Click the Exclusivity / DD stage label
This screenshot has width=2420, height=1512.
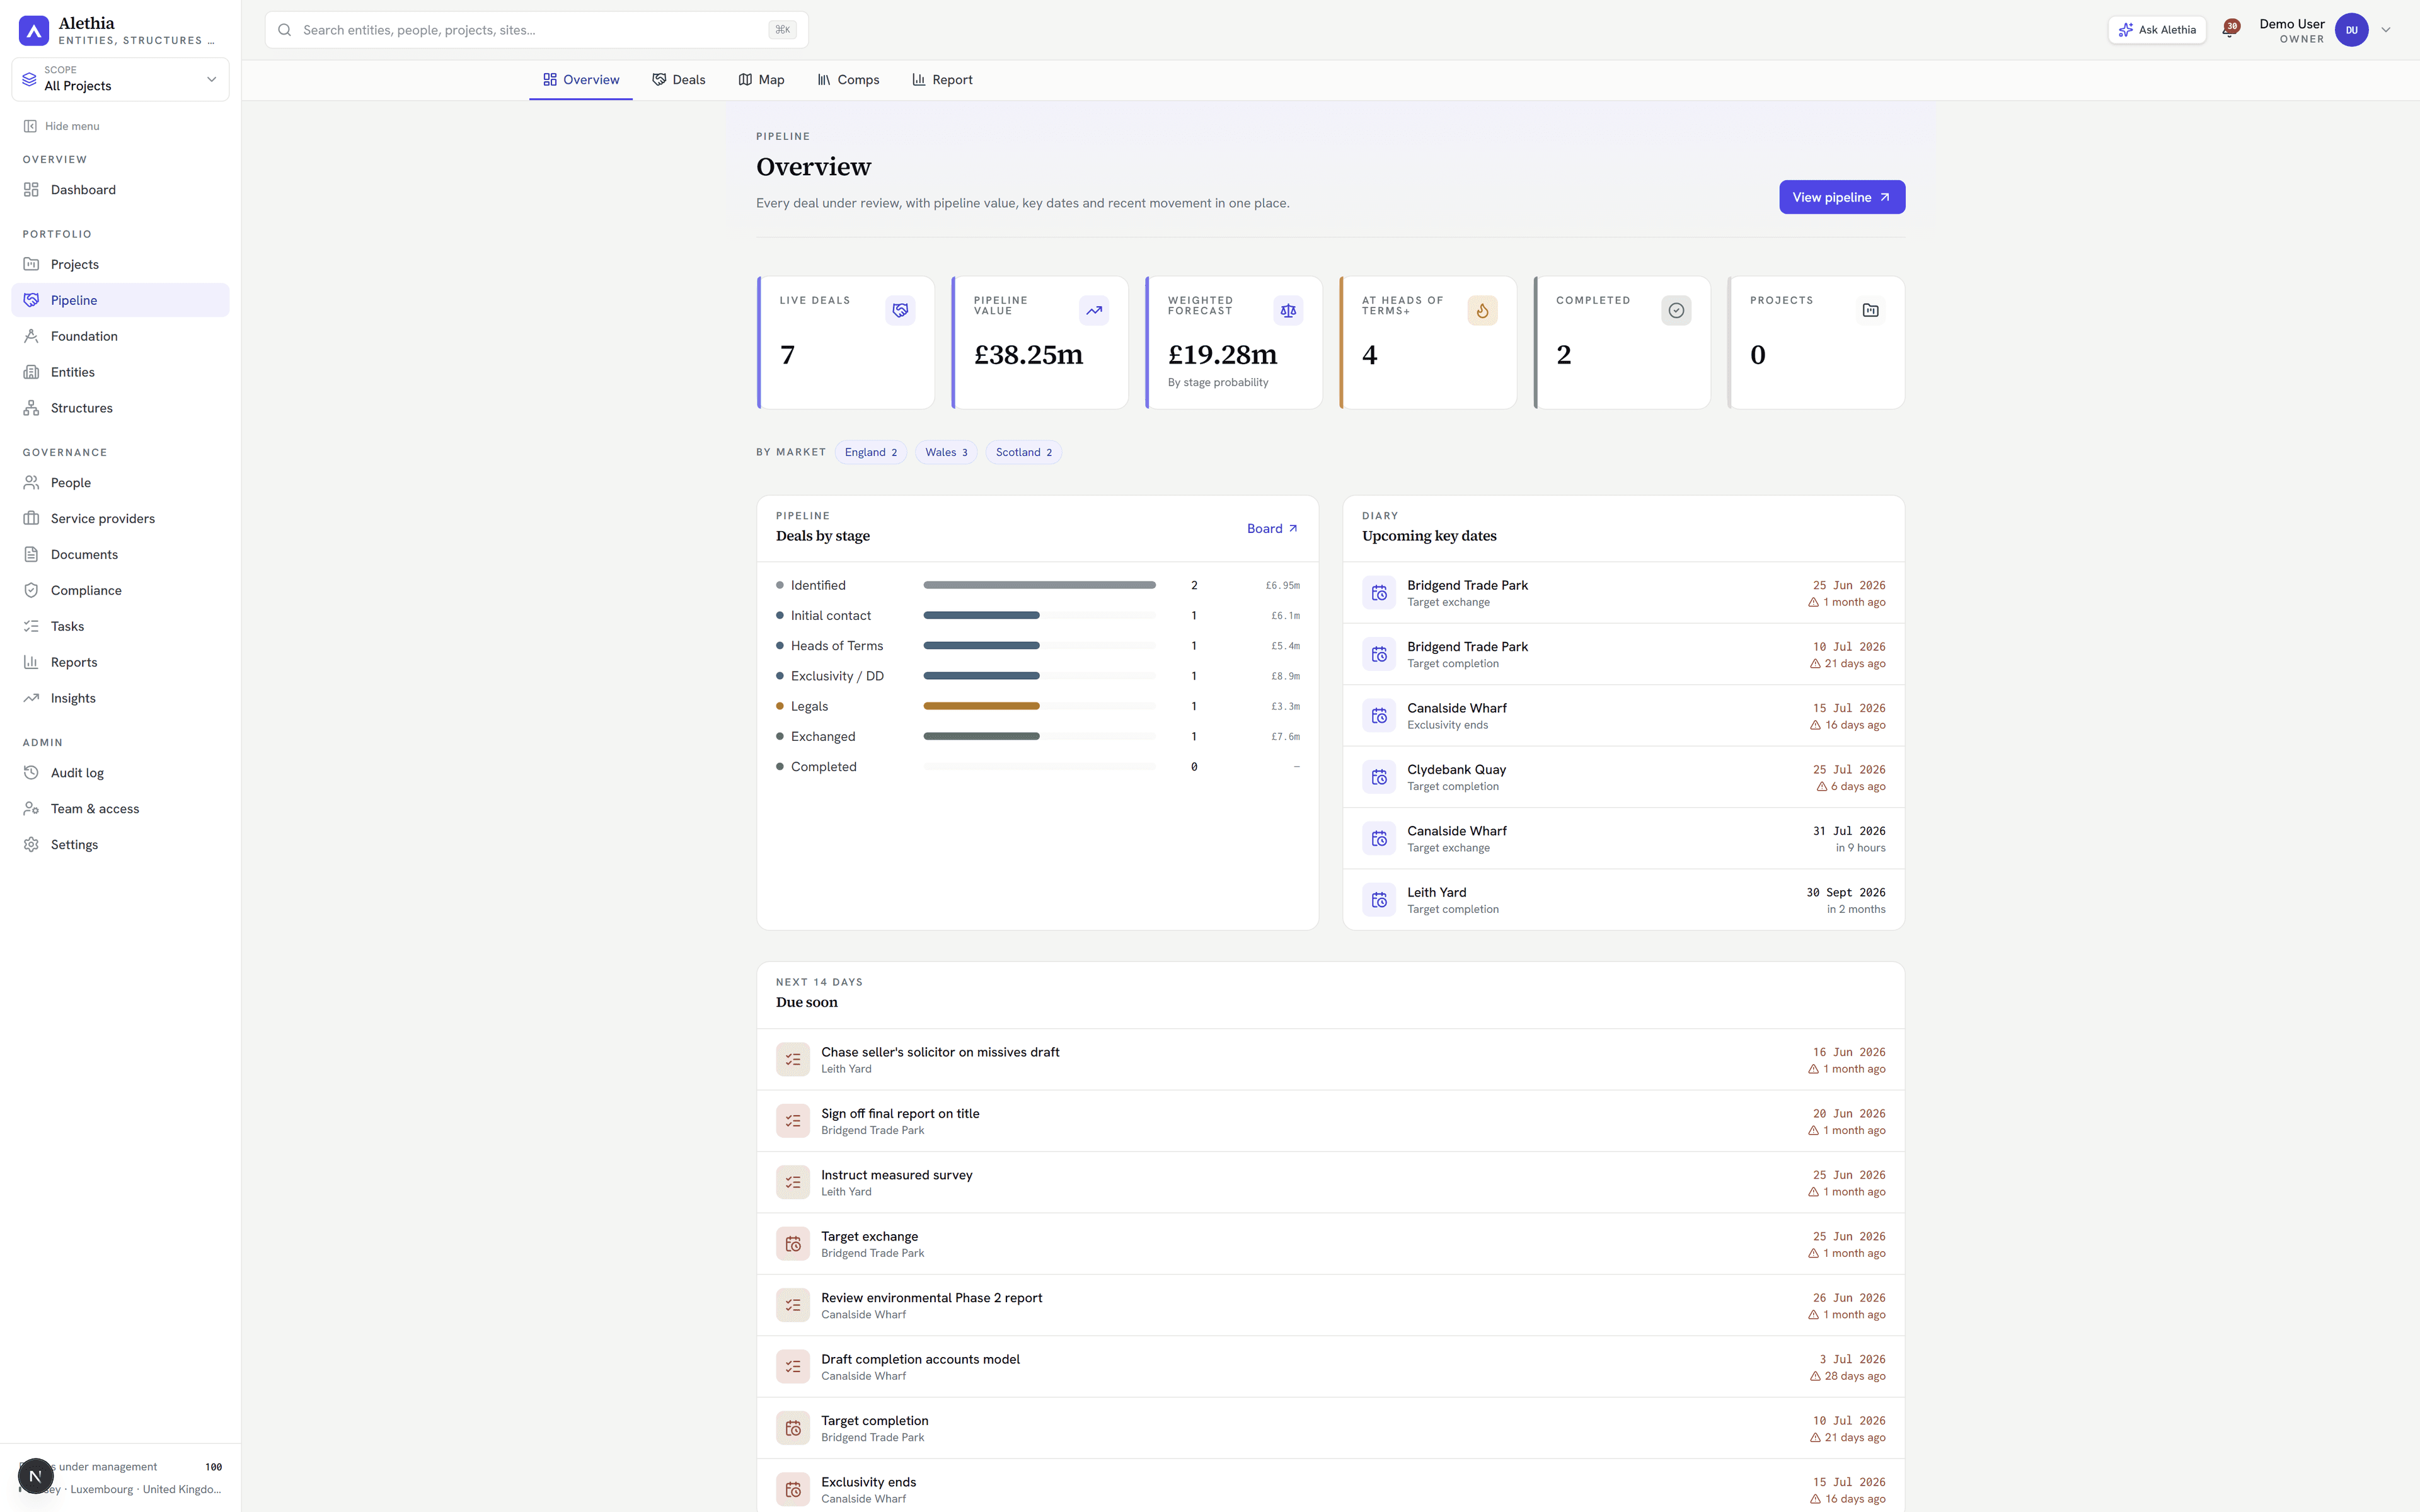pyautogui.click(x=837, y=676)
